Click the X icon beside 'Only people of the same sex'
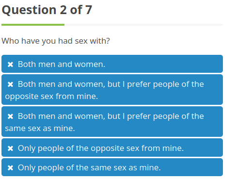Image resolution: width=236 pixels, height=181 pixels. coord(10,168)
